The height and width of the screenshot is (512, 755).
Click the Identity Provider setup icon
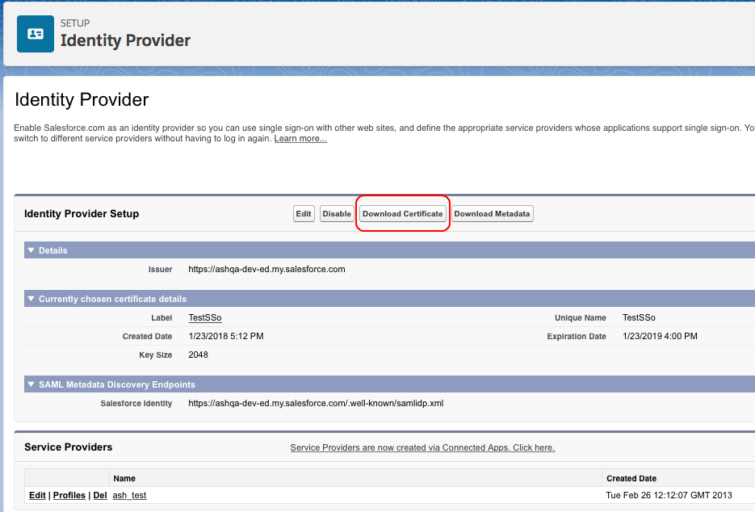(x=36, y=34)
